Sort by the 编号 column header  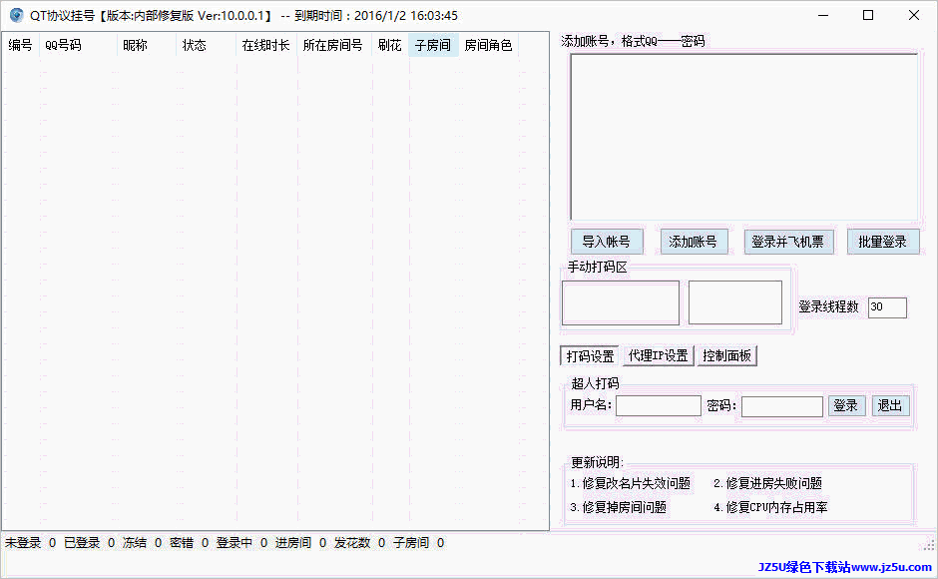(20, 45)
